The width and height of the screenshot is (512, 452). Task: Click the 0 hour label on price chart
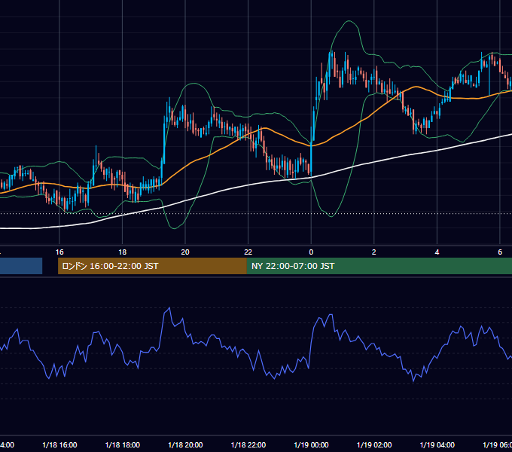tap(311, 252)
